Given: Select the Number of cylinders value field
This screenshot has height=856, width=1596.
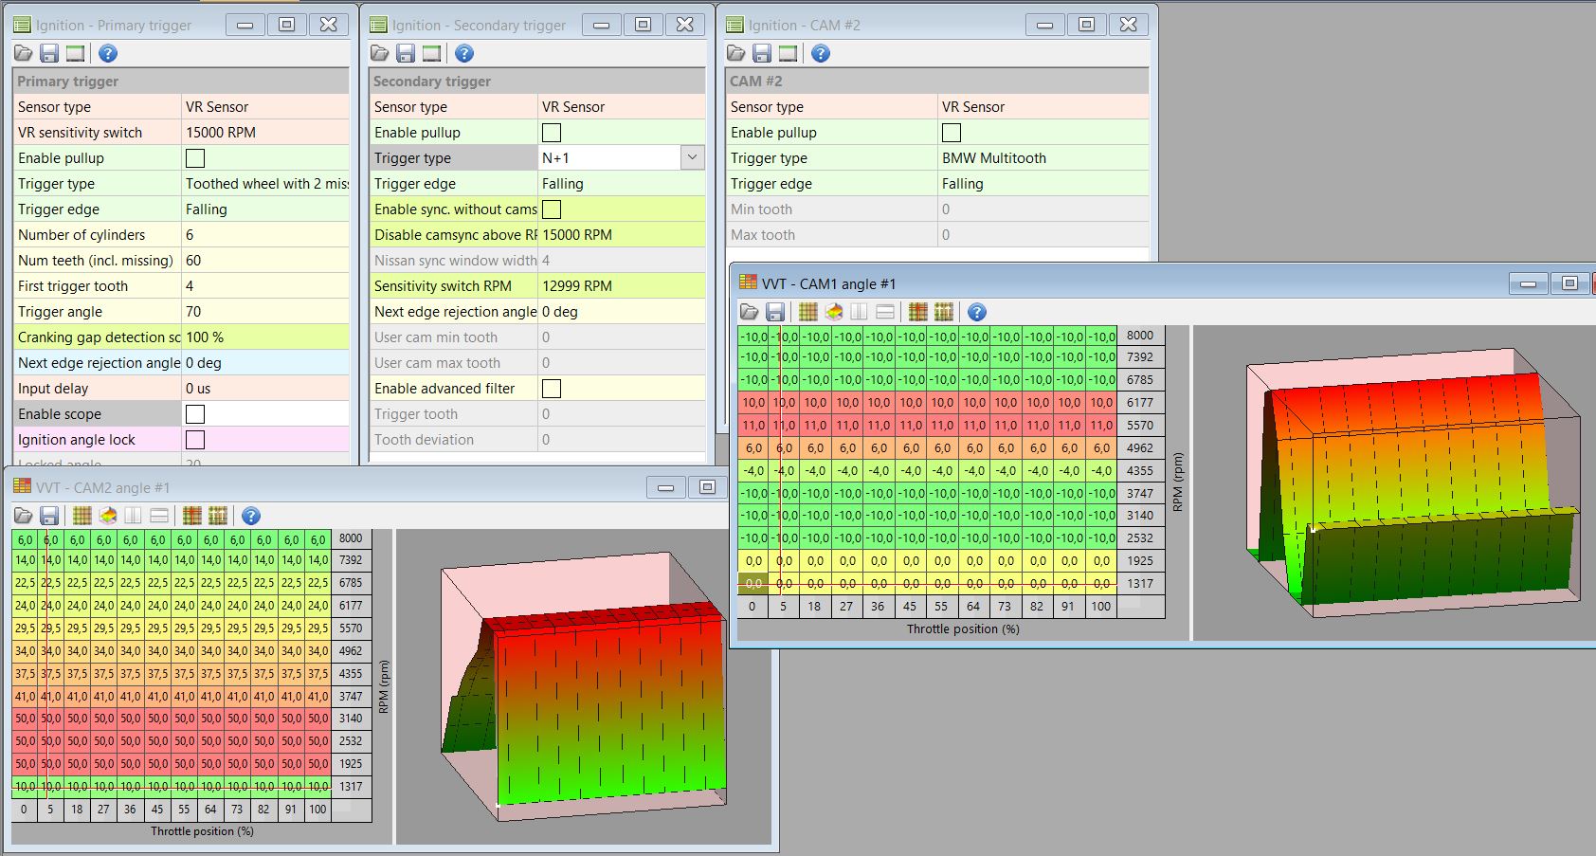Looking at the screenshot, I should pos(265,235).
